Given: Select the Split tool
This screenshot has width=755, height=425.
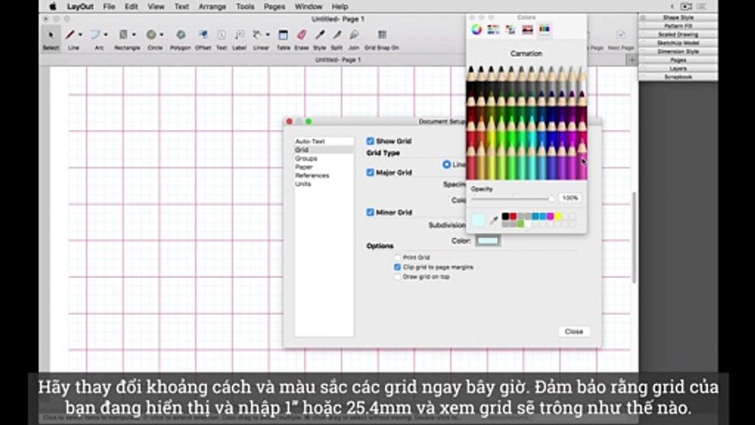Looking at the screenshot, I should pyautogui.click(x=337, y=35).
